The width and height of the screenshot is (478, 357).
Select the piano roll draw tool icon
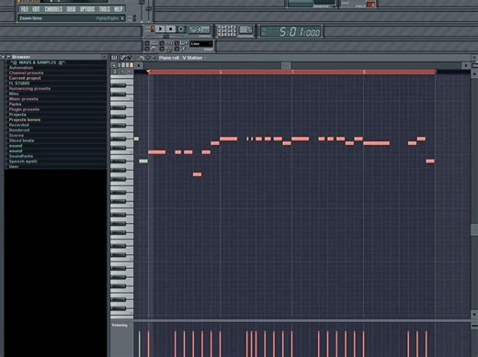(123, 58)
